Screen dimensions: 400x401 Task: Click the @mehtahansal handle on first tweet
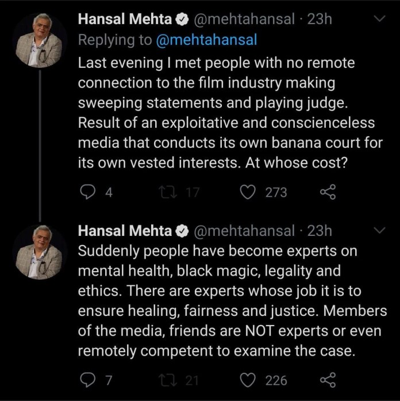246,20
